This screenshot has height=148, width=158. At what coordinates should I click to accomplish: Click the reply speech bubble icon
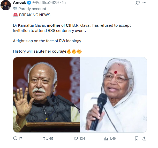point(15,138)
